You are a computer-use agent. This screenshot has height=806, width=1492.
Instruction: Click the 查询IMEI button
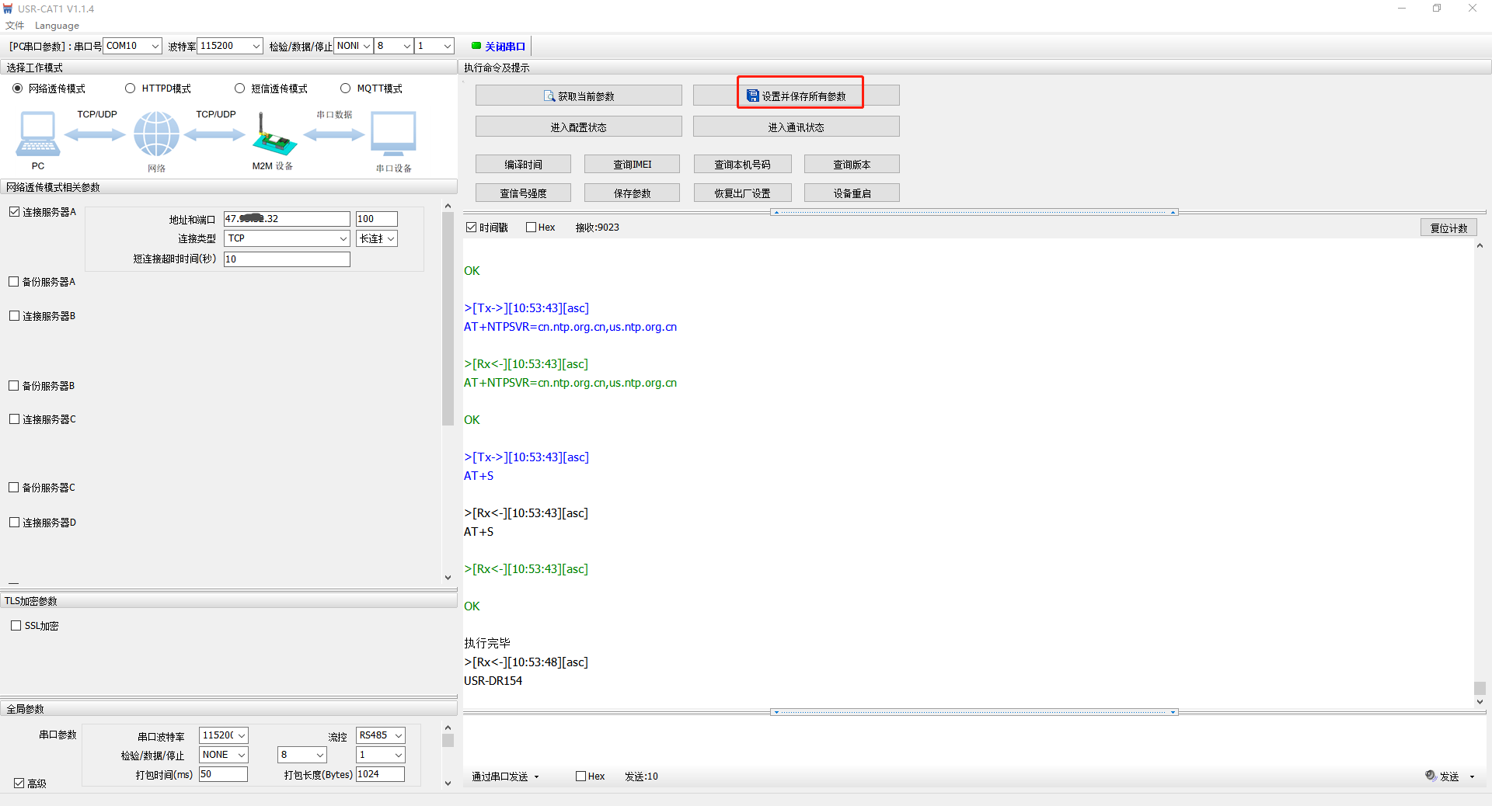632,164
